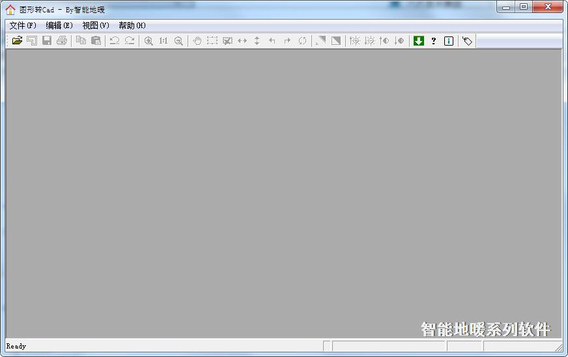568x357 pixels.
Task: Open the 编辑(E) menu
Action: click(x=59, y=25)
